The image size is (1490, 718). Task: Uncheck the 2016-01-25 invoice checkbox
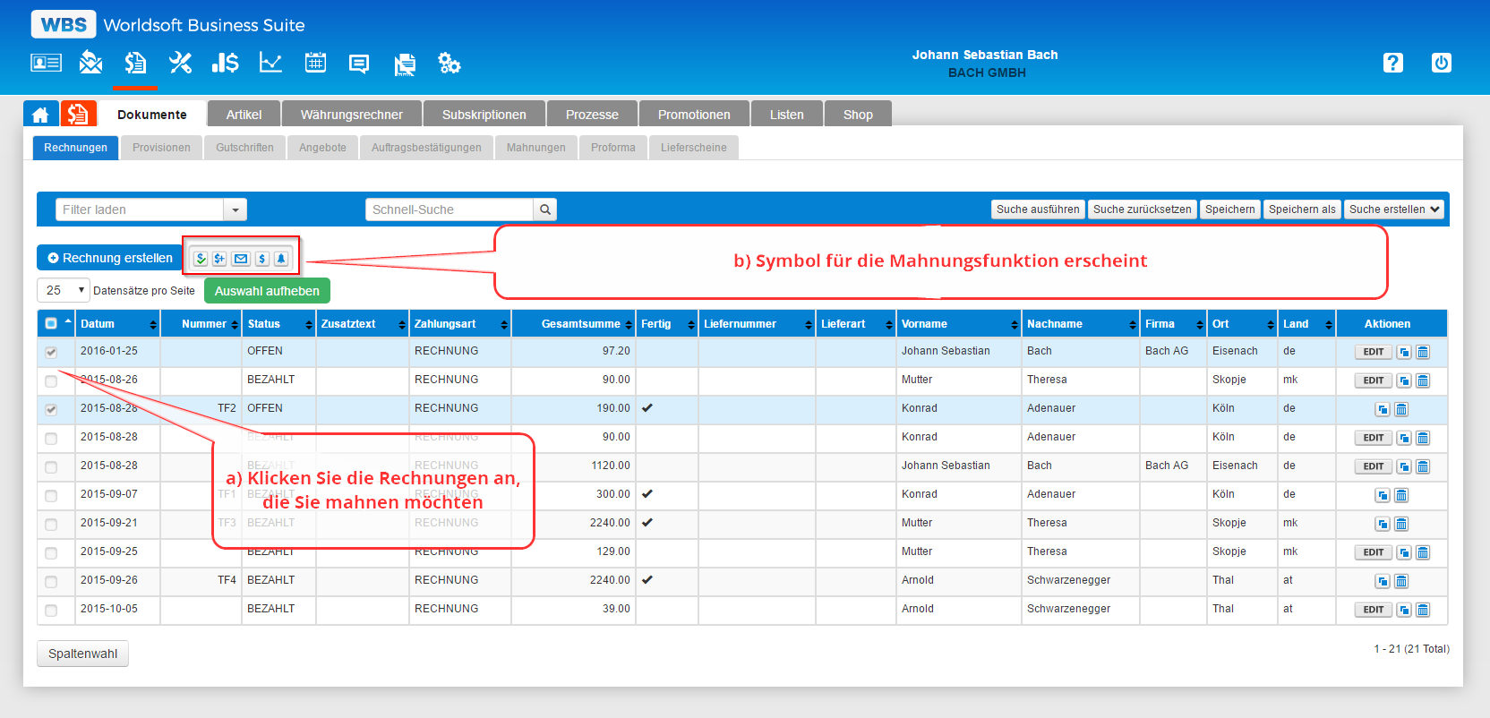pyautogui.click(x=51, y=352)
